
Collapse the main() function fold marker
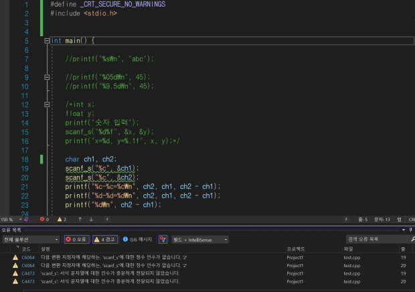pos(47,41)
